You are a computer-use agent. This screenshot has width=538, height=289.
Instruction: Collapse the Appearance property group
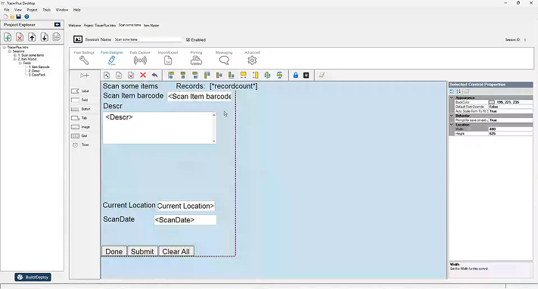pos(452,98)
